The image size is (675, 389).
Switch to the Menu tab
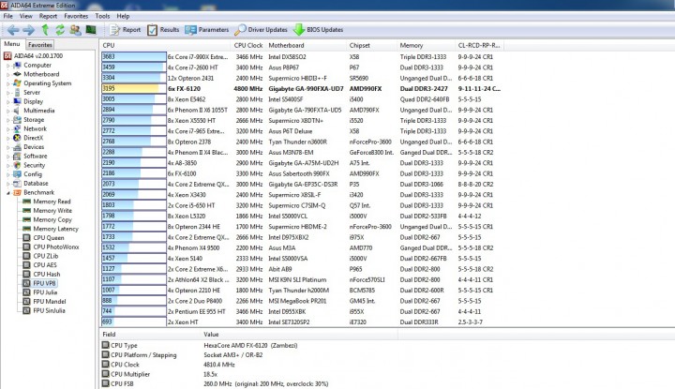12,44
